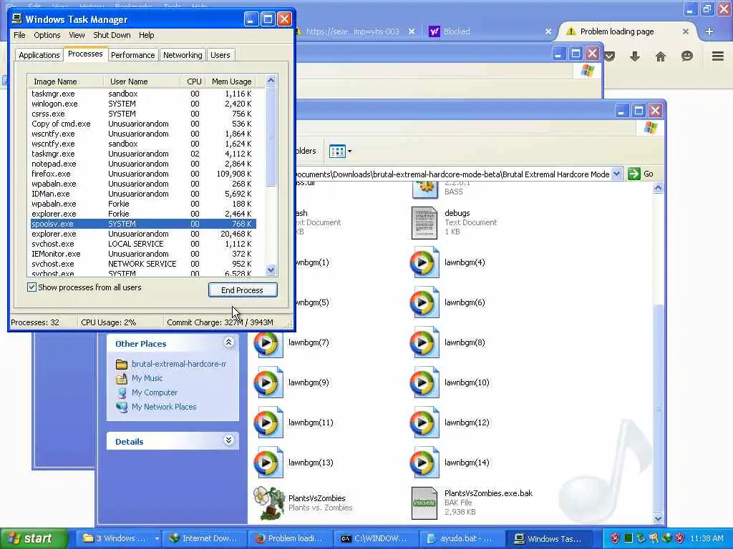Open the Explorer Views dropdown button
Viewport: 733px width, 549px height.
340,152
